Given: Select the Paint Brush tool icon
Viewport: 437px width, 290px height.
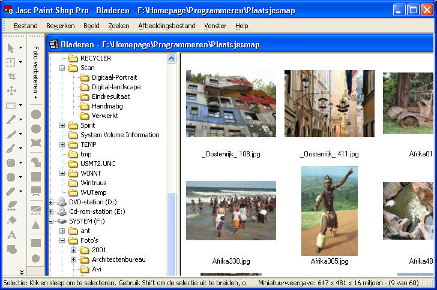Looking at the screenshot, I should (11, 134).
